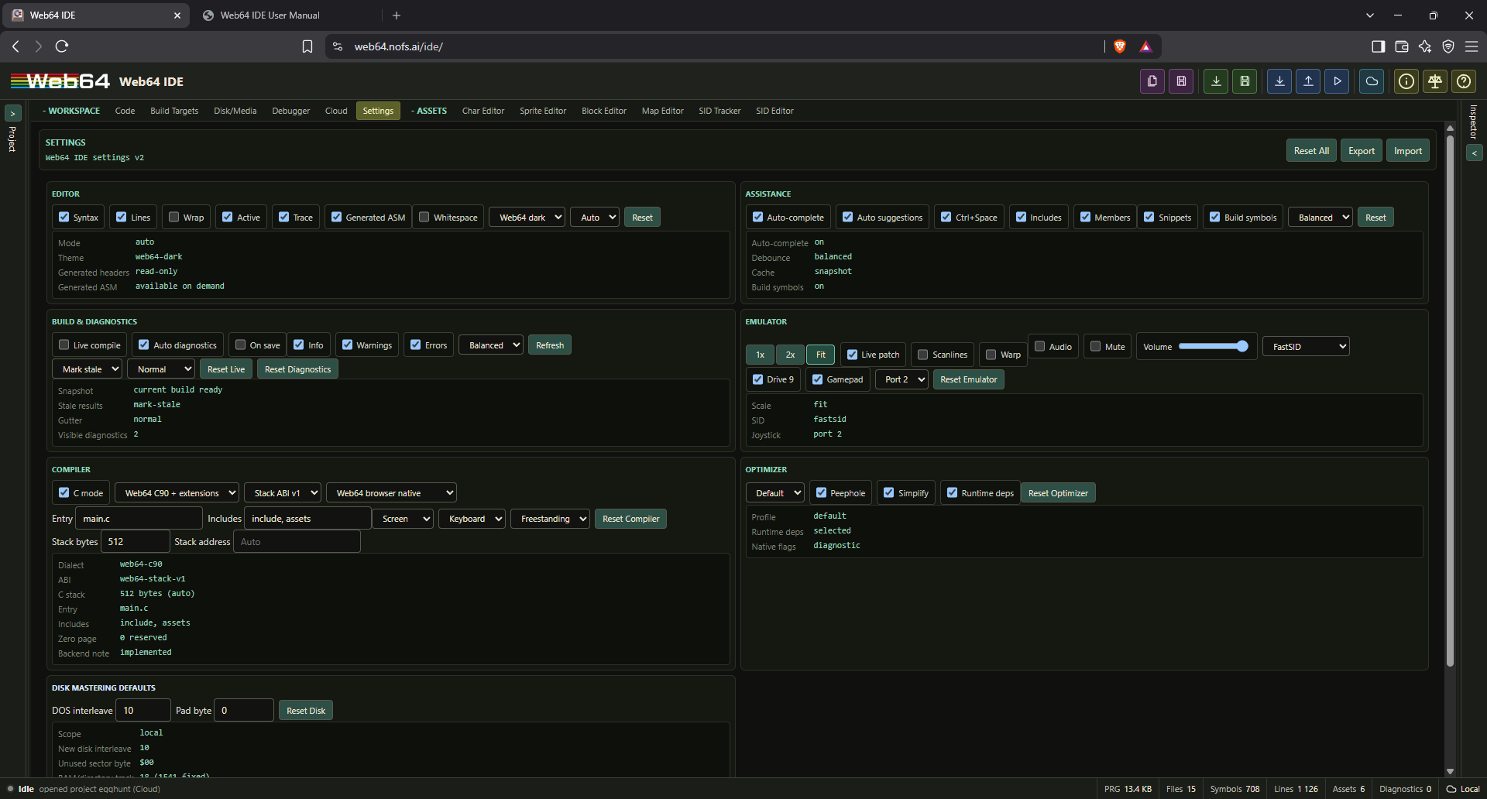Click the purple floppy save icon

1181,81
